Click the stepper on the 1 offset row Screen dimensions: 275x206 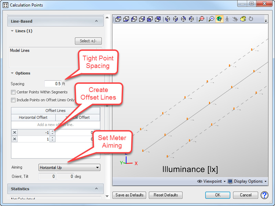[52, 139]
